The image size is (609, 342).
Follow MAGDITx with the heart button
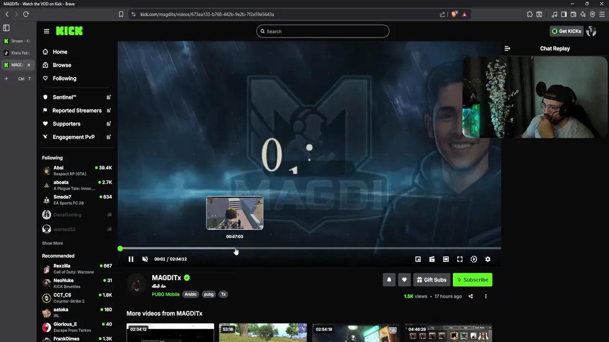[x=404, y=280]
